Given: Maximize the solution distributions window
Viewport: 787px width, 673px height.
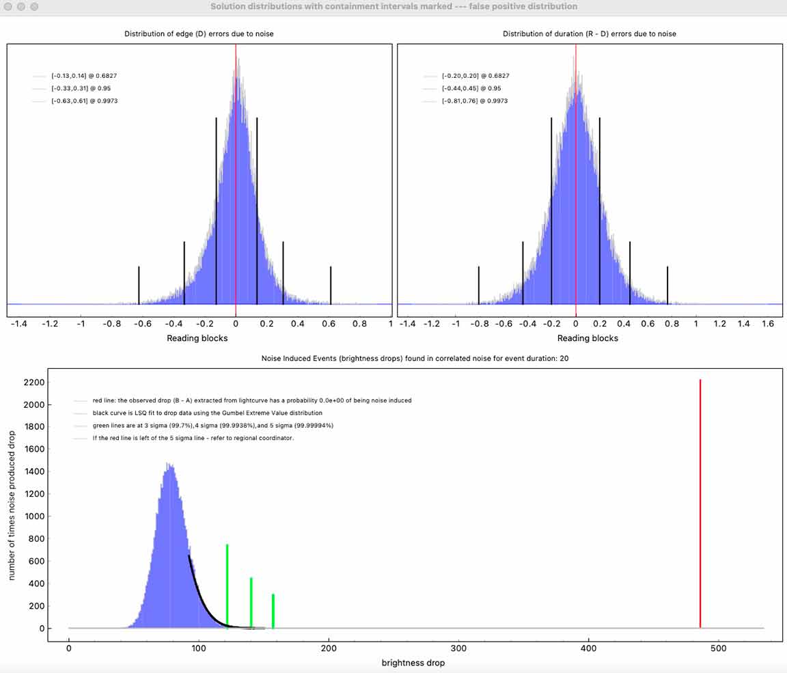Looking at the screenshot, I should tap(34, 7).
